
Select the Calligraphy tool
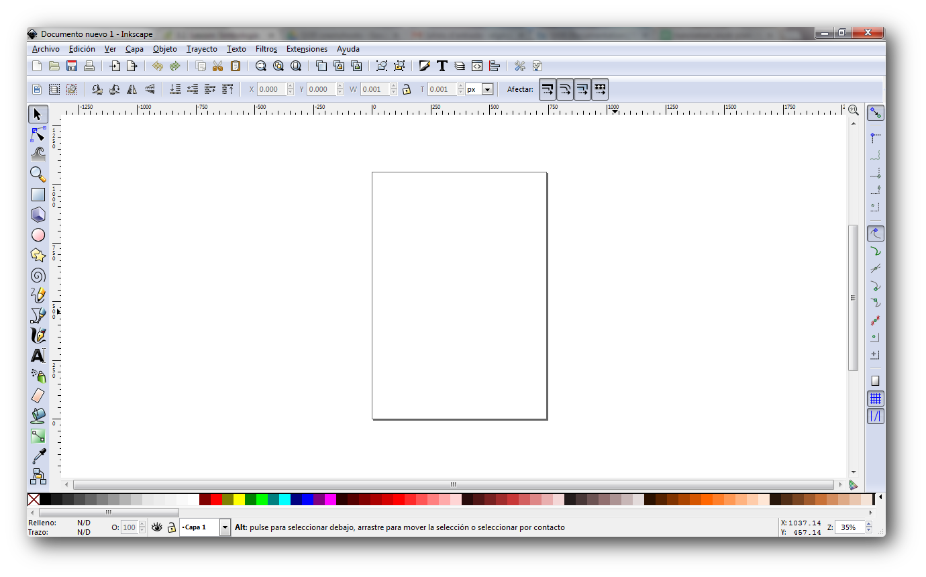pyautogui.click(x=38, y=335)
